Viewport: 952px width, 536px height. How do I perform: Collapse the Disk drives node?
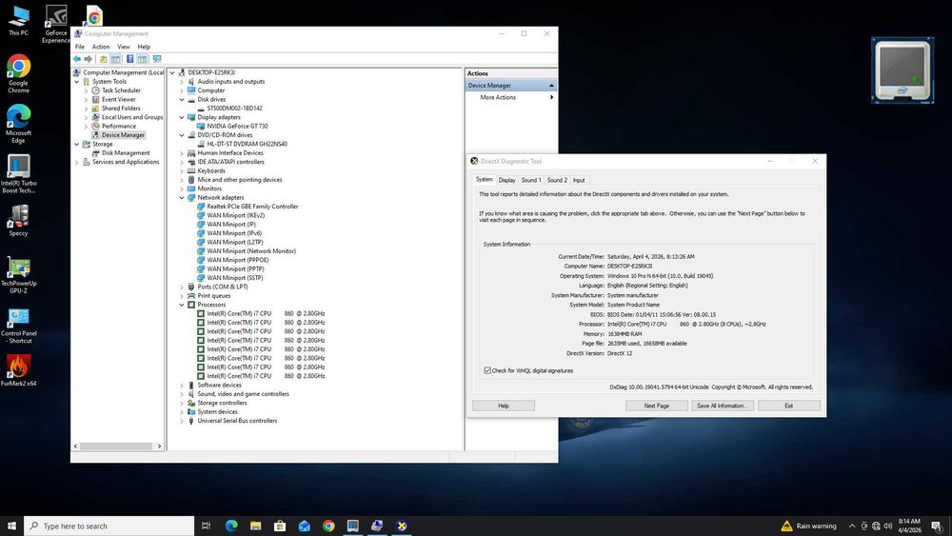pos(182,100)
